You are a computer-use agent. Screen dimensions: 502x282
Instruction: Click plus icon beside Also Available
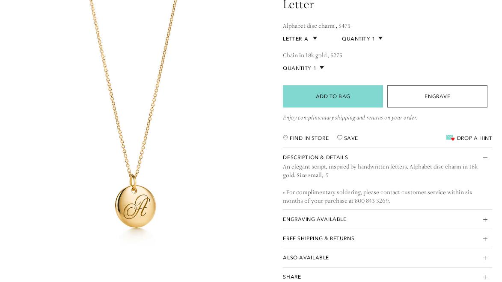tap(485, 258)
